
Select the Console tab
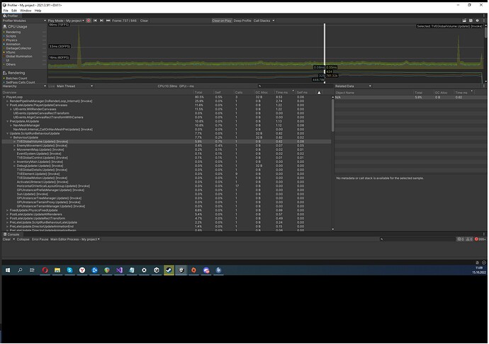pos(11,234)
